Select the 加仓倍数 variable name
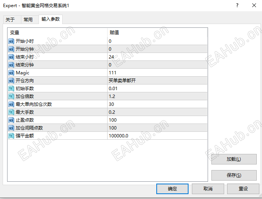Viewport: 262px width, 199px height. pos(25,96)
